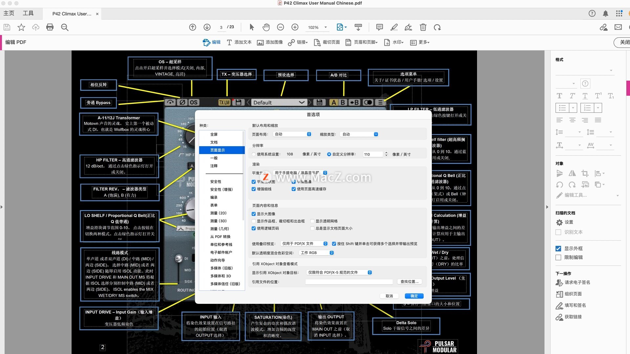Screen dimensions: 630x354
Task: Confirm preferences with the OK button
Action: [414, 296]
